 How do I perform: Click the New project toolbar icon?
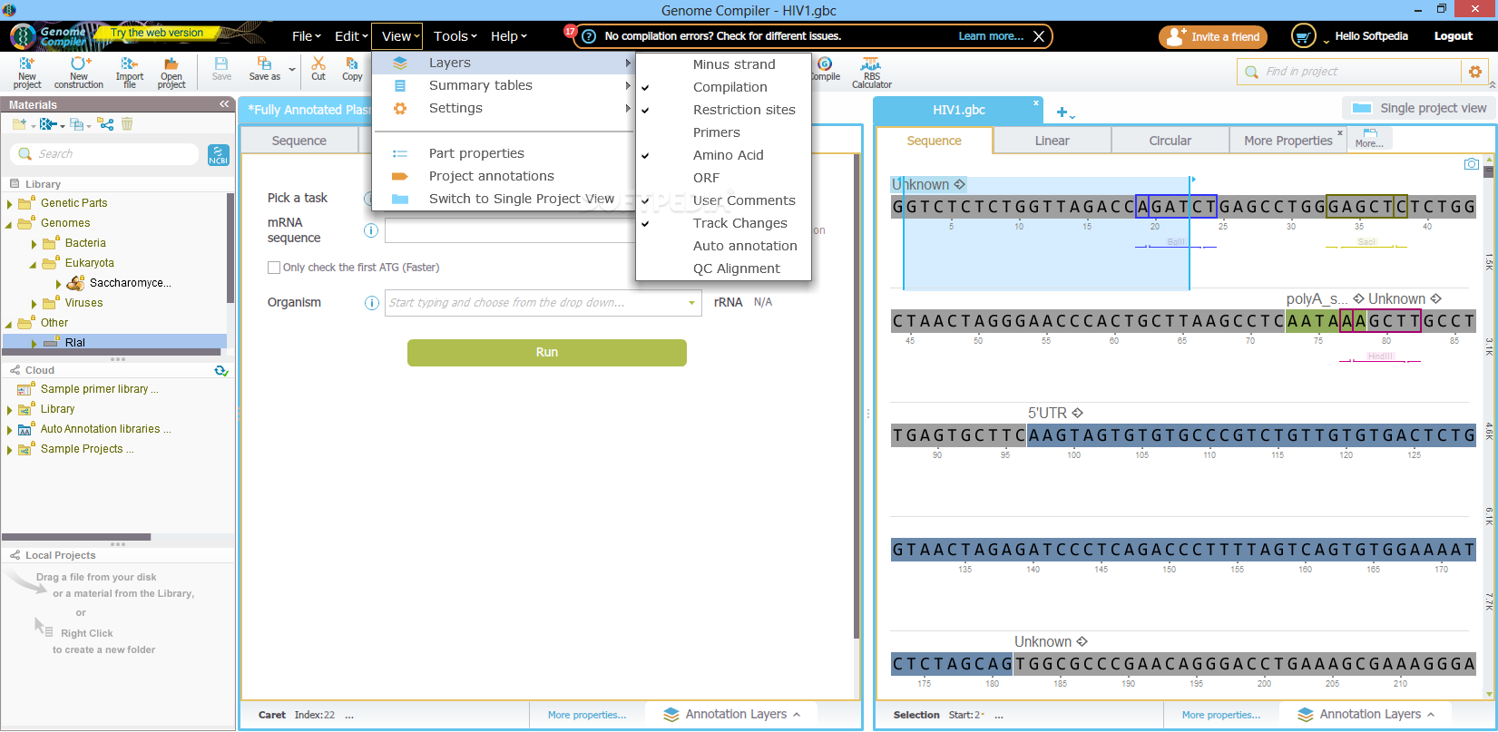click(27, 72)
